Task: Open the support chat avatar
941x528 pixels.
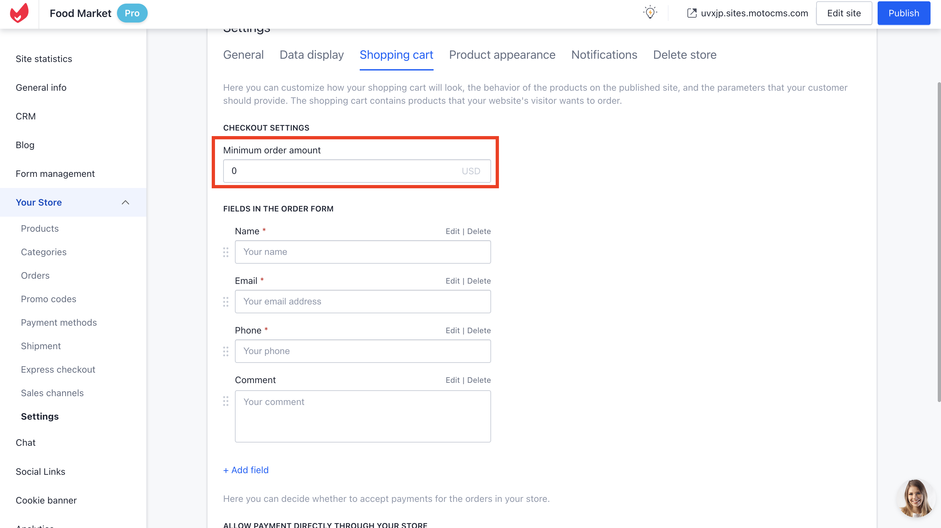Action: (x=915, y=498)
